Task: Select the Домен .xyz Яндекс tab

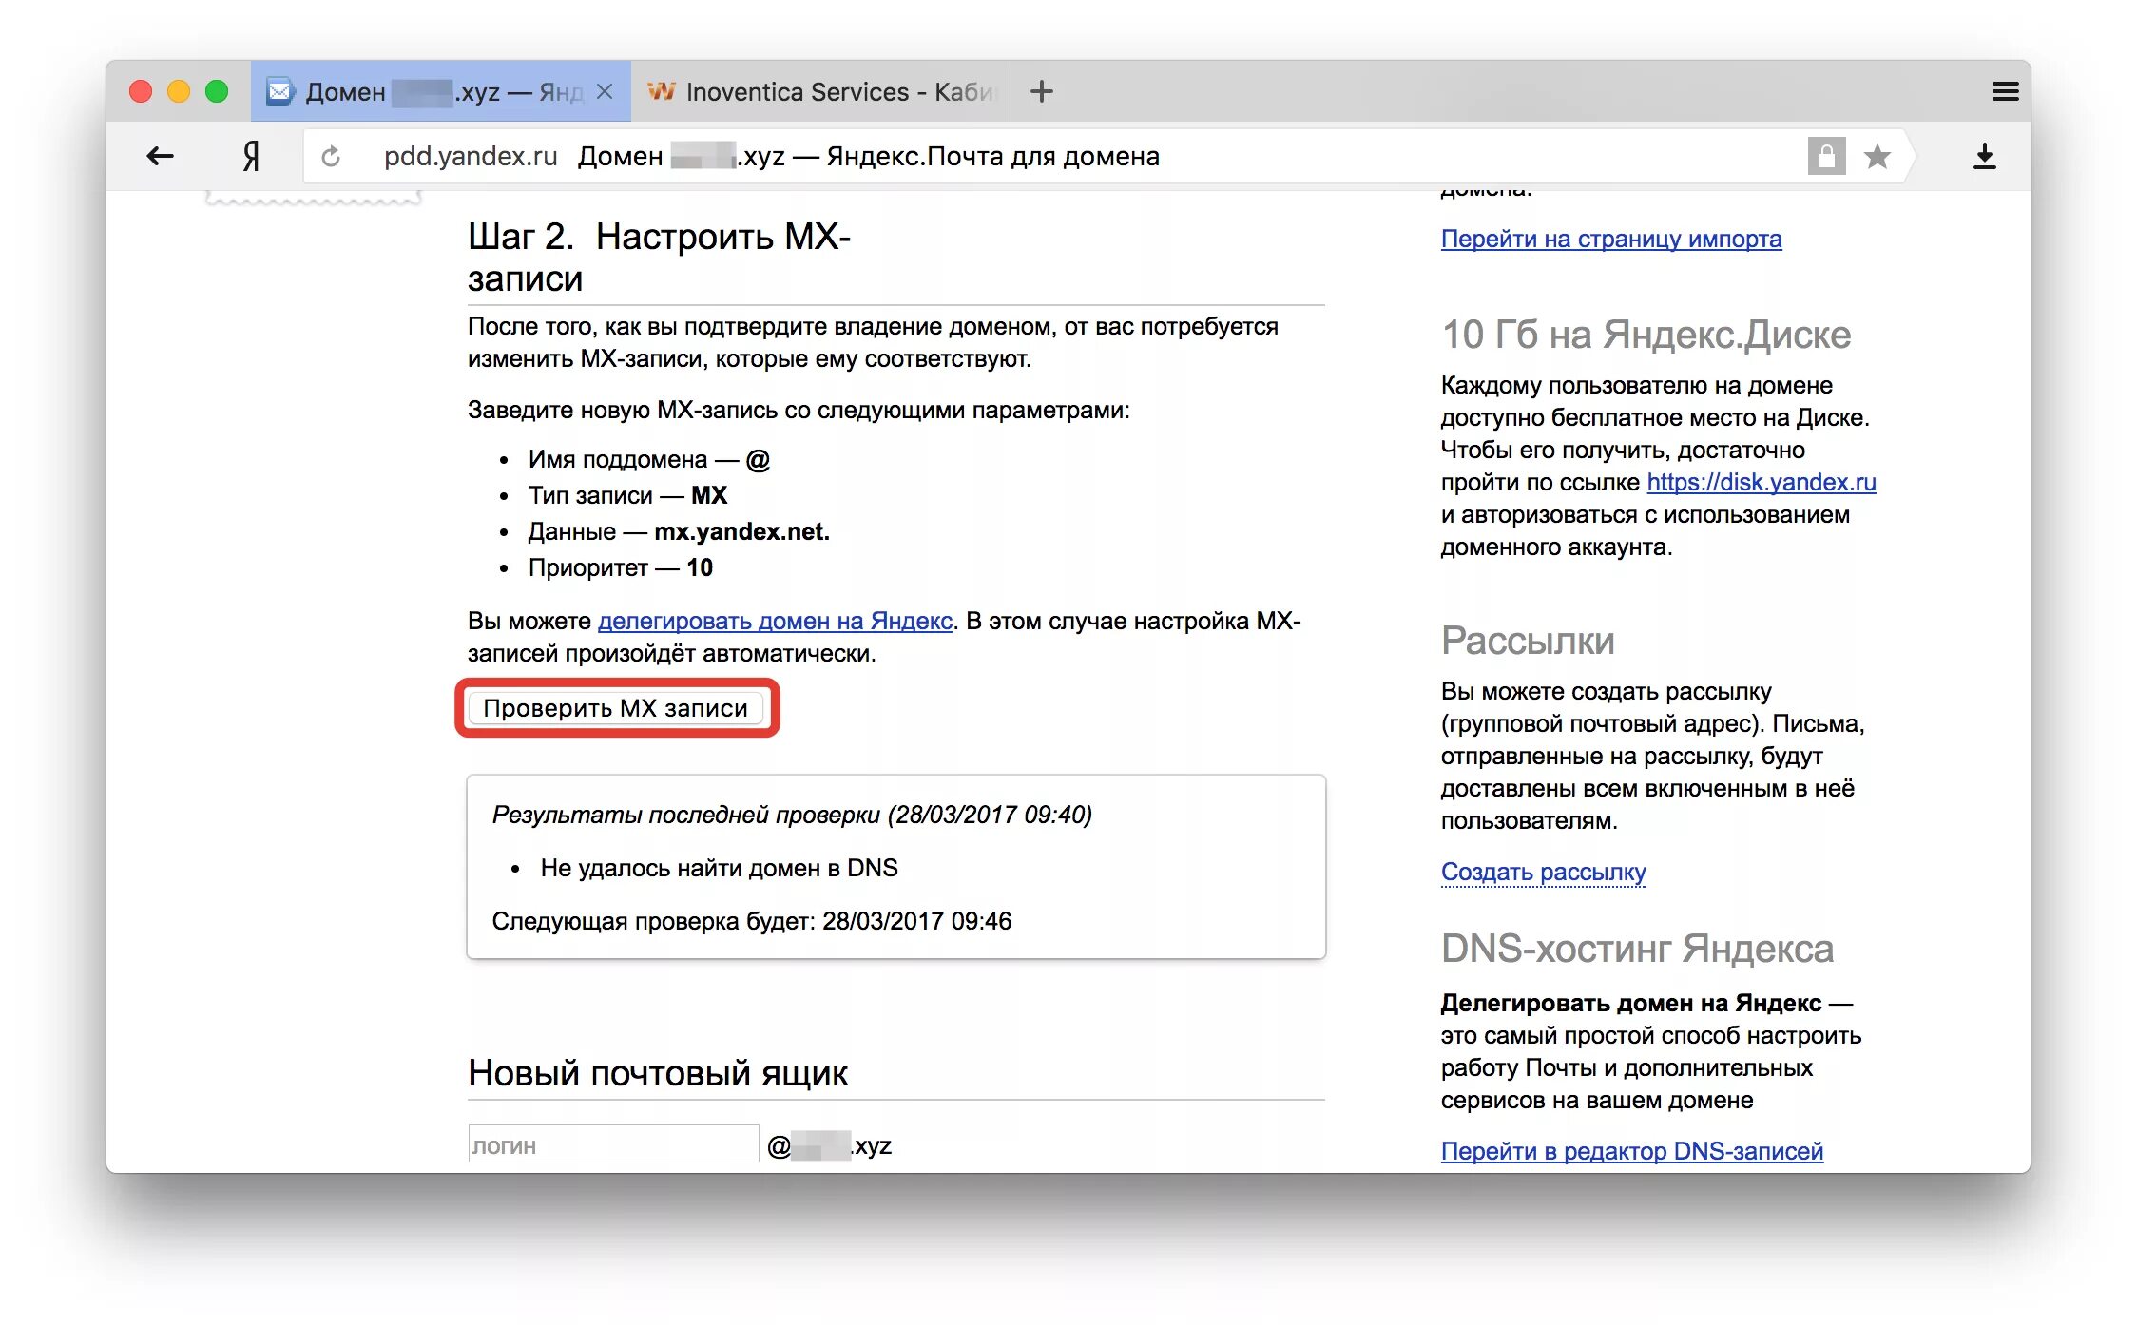Action: (x=441, y=91)
